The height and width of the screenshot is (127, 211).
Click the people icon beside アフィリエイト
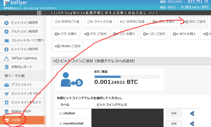pyautogui.click(x=6, y=85)
